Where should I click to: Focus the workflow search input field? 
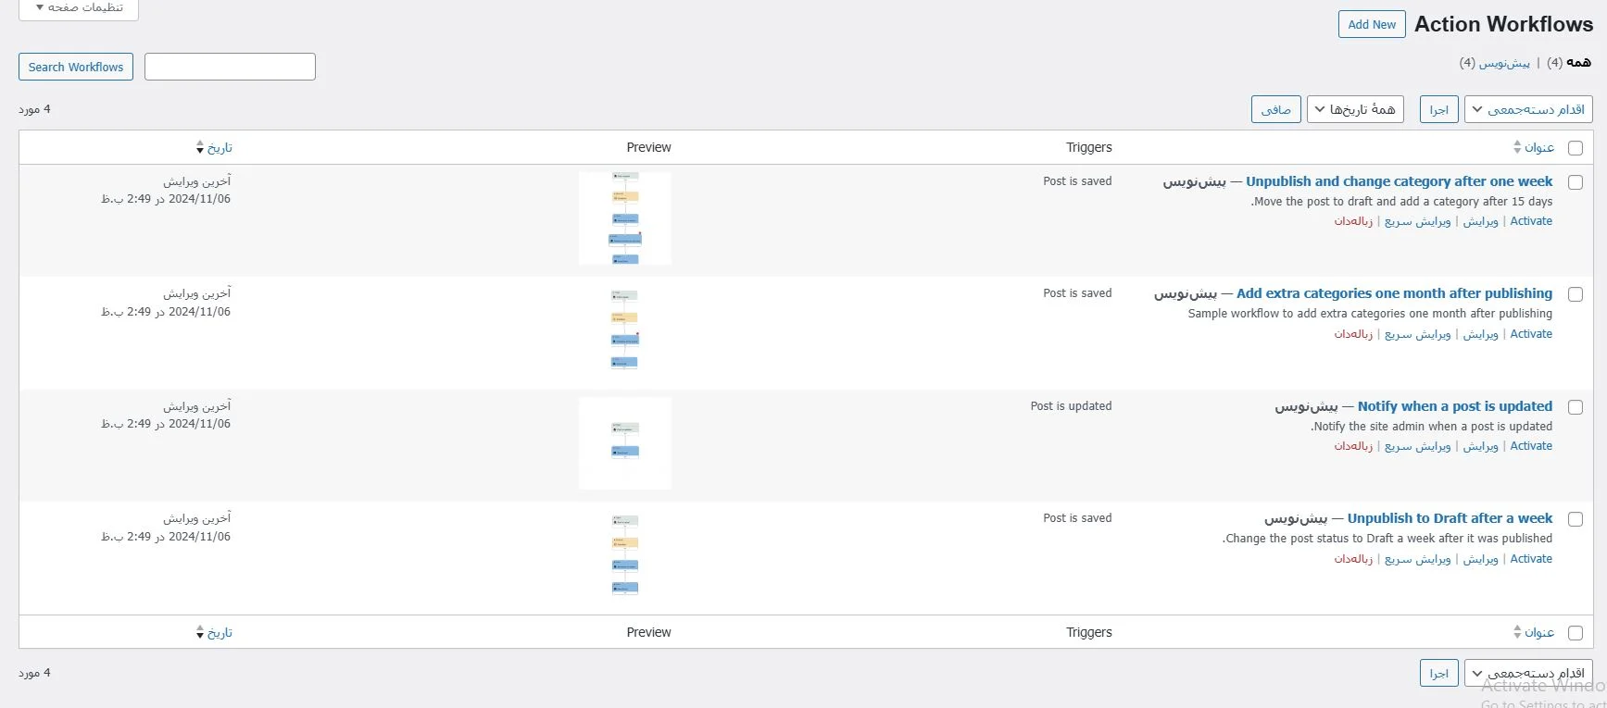pos(230,67)
